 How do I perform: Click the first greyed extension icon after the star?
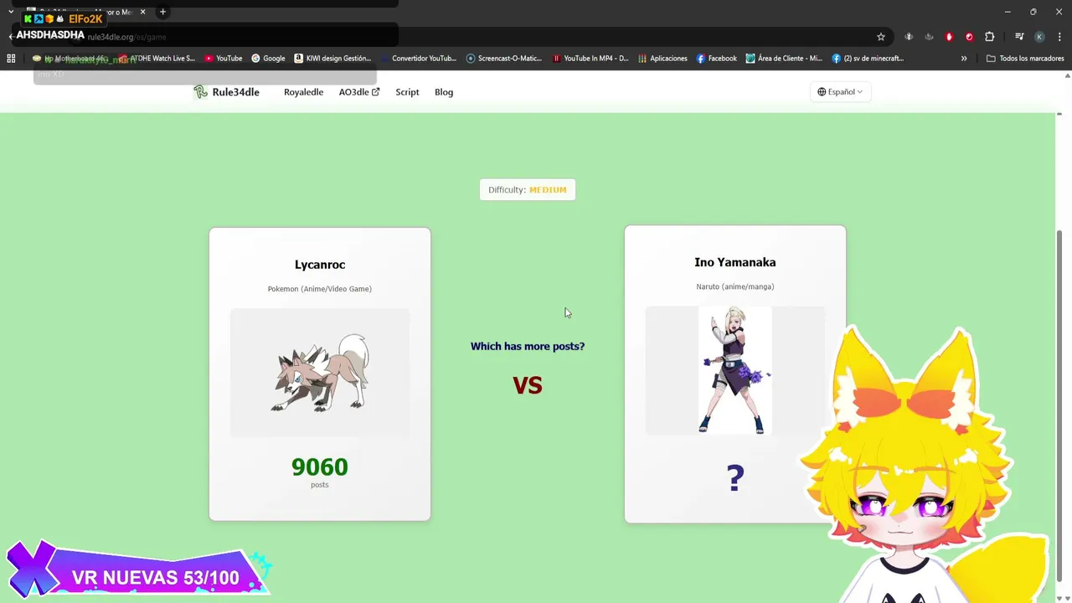click(x=909, y=37)
